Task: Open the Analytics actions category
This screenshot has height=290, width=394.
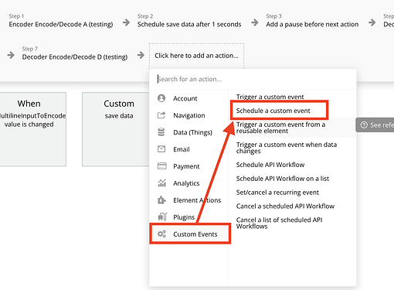Action: click(189, 183)
